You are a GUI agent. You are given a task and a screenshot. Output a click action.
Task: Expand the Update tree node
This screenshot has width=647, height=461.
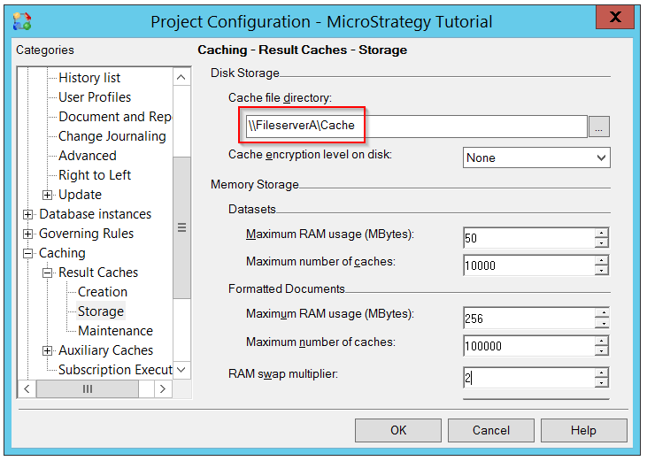pyautogui.click(x=48, y=195)
